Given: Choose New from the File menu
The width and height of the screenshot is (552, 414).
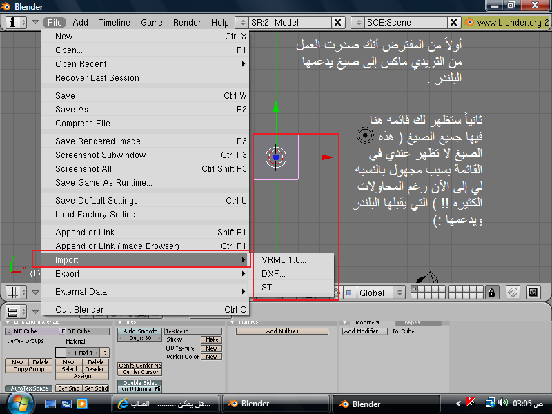Looking at the screenshot, I should [146, 37].
